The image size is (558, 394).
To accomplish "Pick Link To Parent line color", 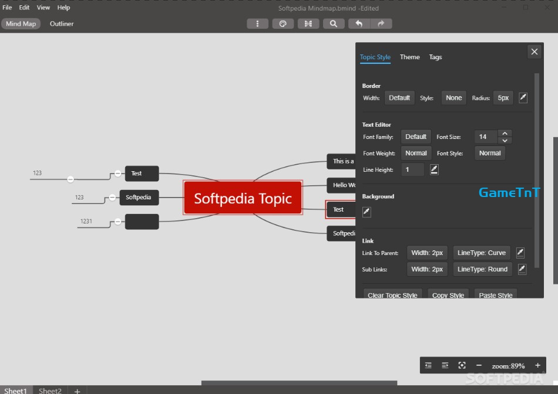I will pos(520,253).
